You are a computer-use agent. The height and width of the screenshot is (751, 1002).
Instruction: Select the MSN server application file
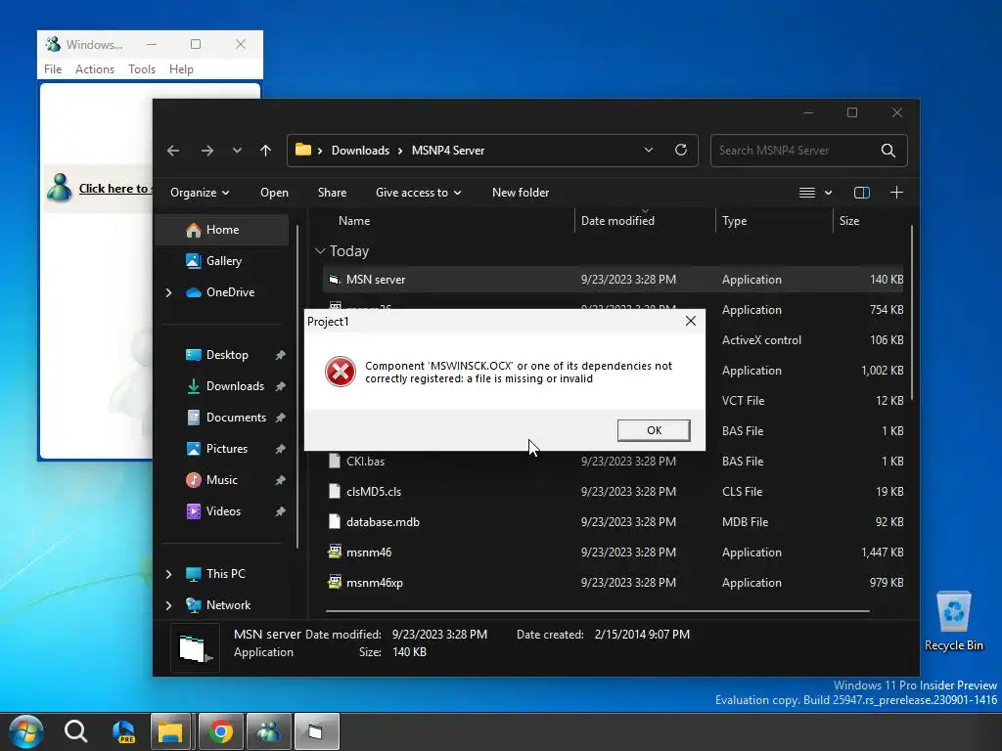[x=613, y=280]
